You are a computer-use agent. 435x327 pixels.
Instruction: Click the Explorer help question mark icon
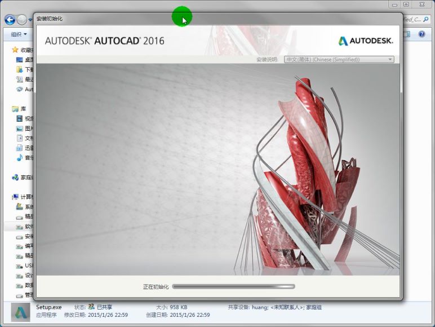coord(421,34)
